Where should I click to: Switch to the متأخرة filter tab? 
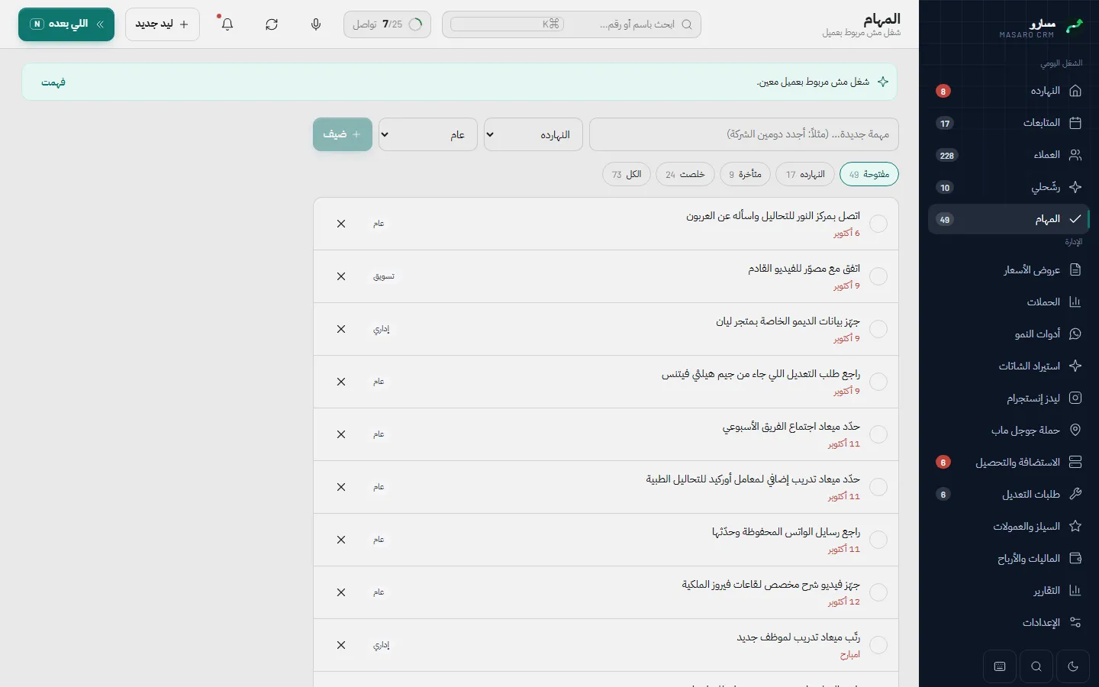746,174
